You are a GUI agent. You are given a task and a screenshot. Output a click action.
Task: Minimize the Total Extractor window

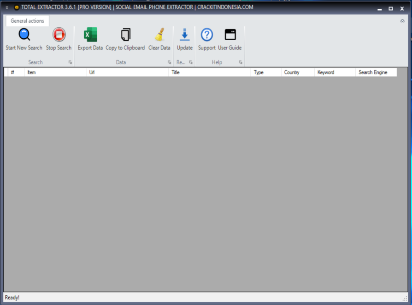point(379,9)
